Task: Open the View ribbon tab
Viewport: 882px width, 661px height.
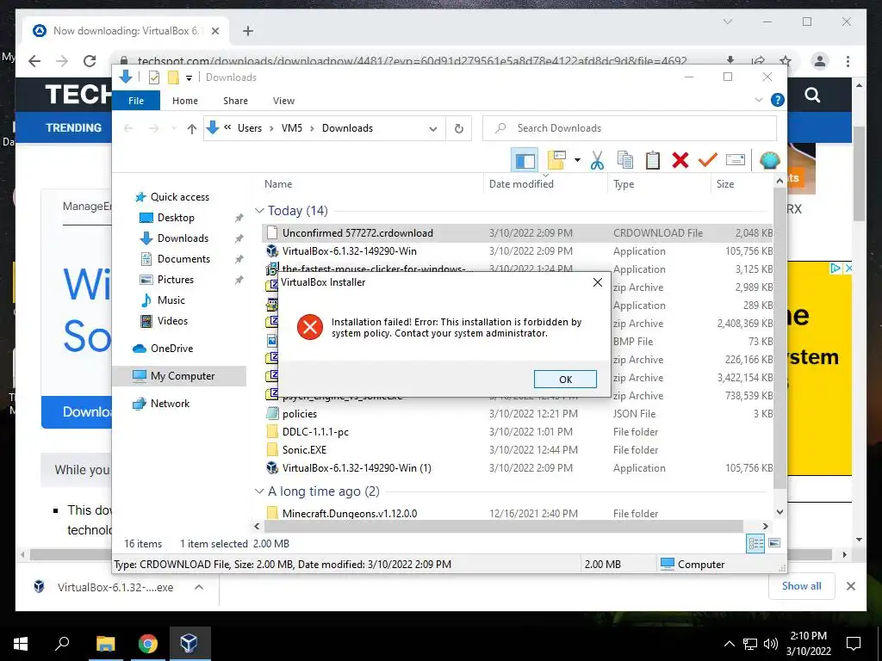Action: coord(283,101)
